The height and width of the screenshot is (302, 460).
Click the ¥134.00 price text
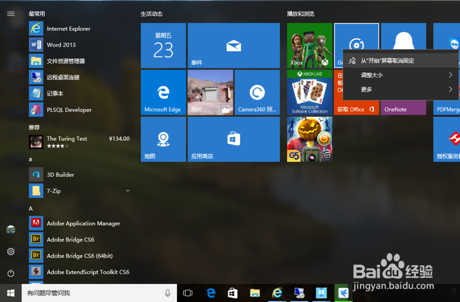119,139
